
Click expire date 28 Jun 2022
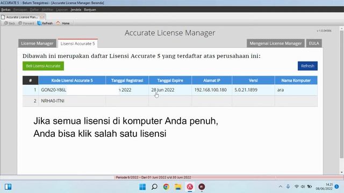tap(162, 90)
